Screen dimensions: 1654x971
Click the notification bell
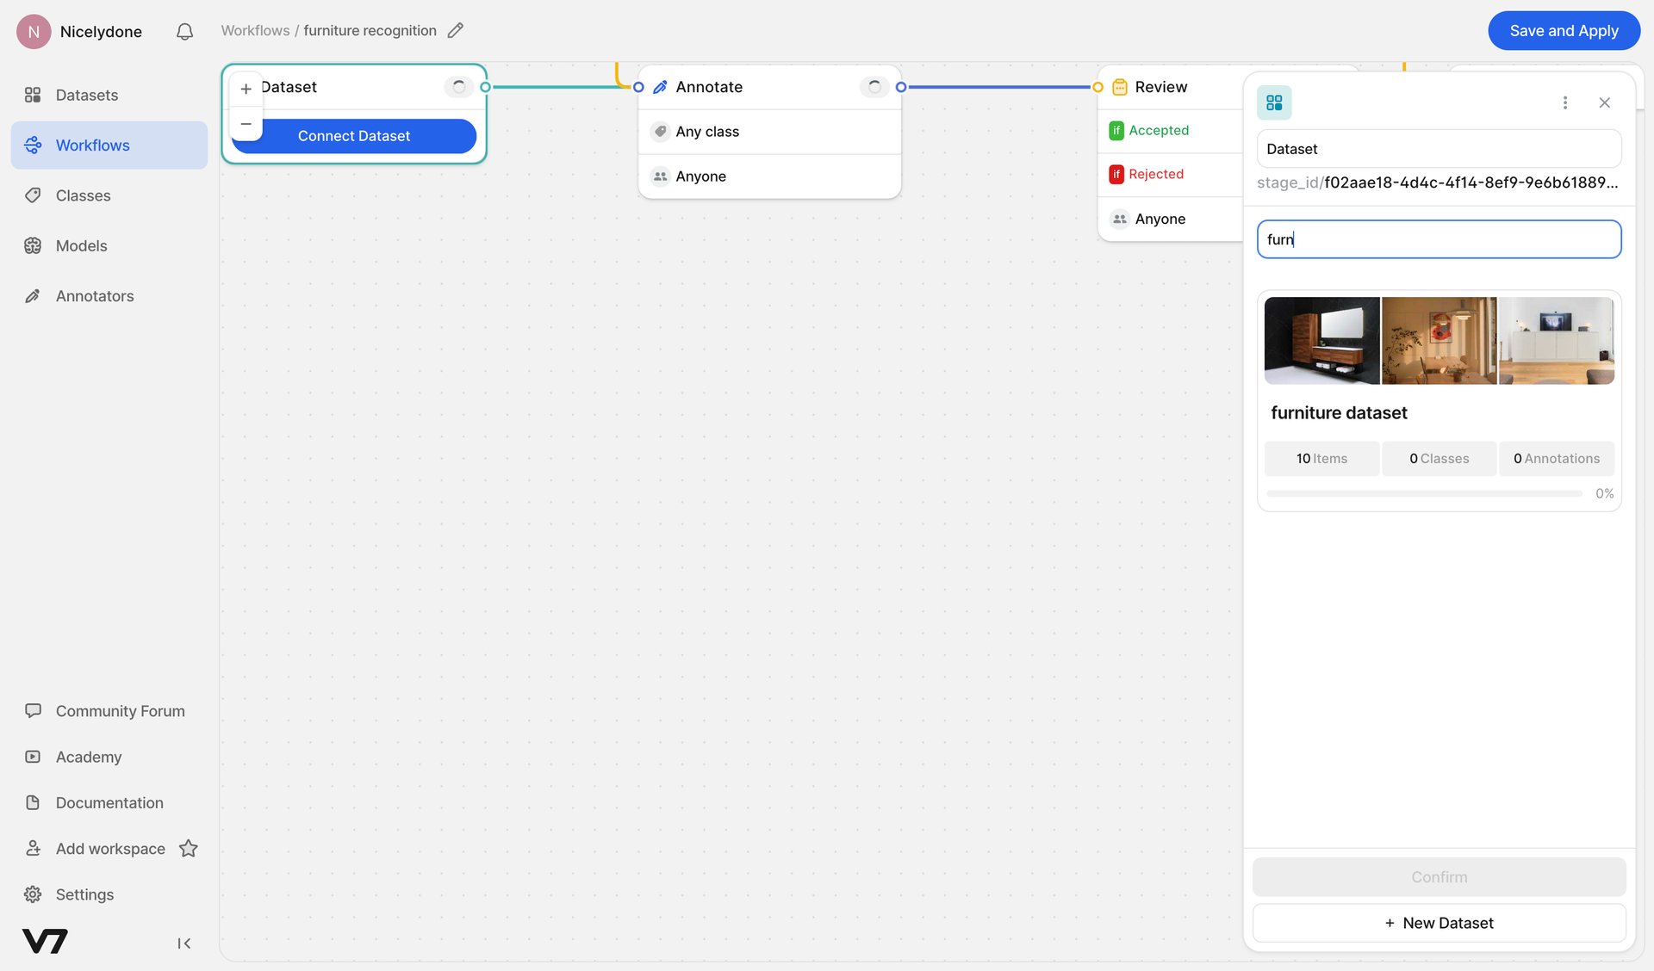point(183,31)
